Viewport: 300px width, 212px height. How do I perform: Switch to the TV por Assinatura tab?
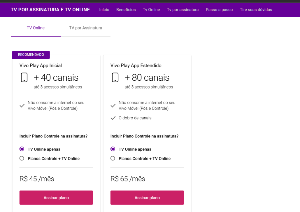point(85,28)
